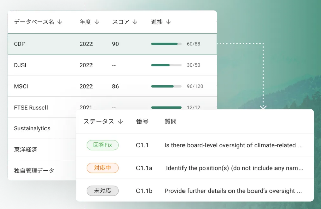Select the DJSI database row
The image size is (321, 209).
pos(112,65)
